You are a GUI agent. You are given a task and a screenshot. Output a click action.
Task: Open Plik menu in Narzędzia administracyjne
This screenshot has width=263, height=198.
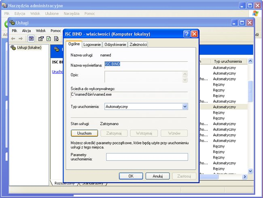(x=7, y=13)
